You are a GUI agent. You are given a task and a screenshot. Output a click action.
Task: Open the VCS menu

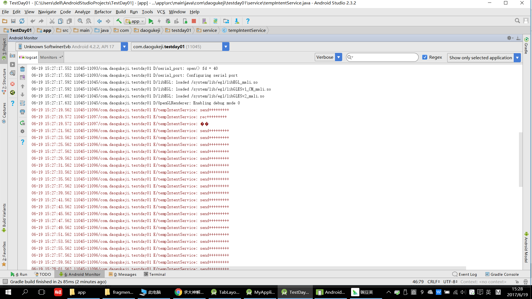(x=161, y=12)
